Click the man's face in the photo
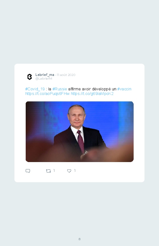The image size is (159, 246). click(77, 117)
